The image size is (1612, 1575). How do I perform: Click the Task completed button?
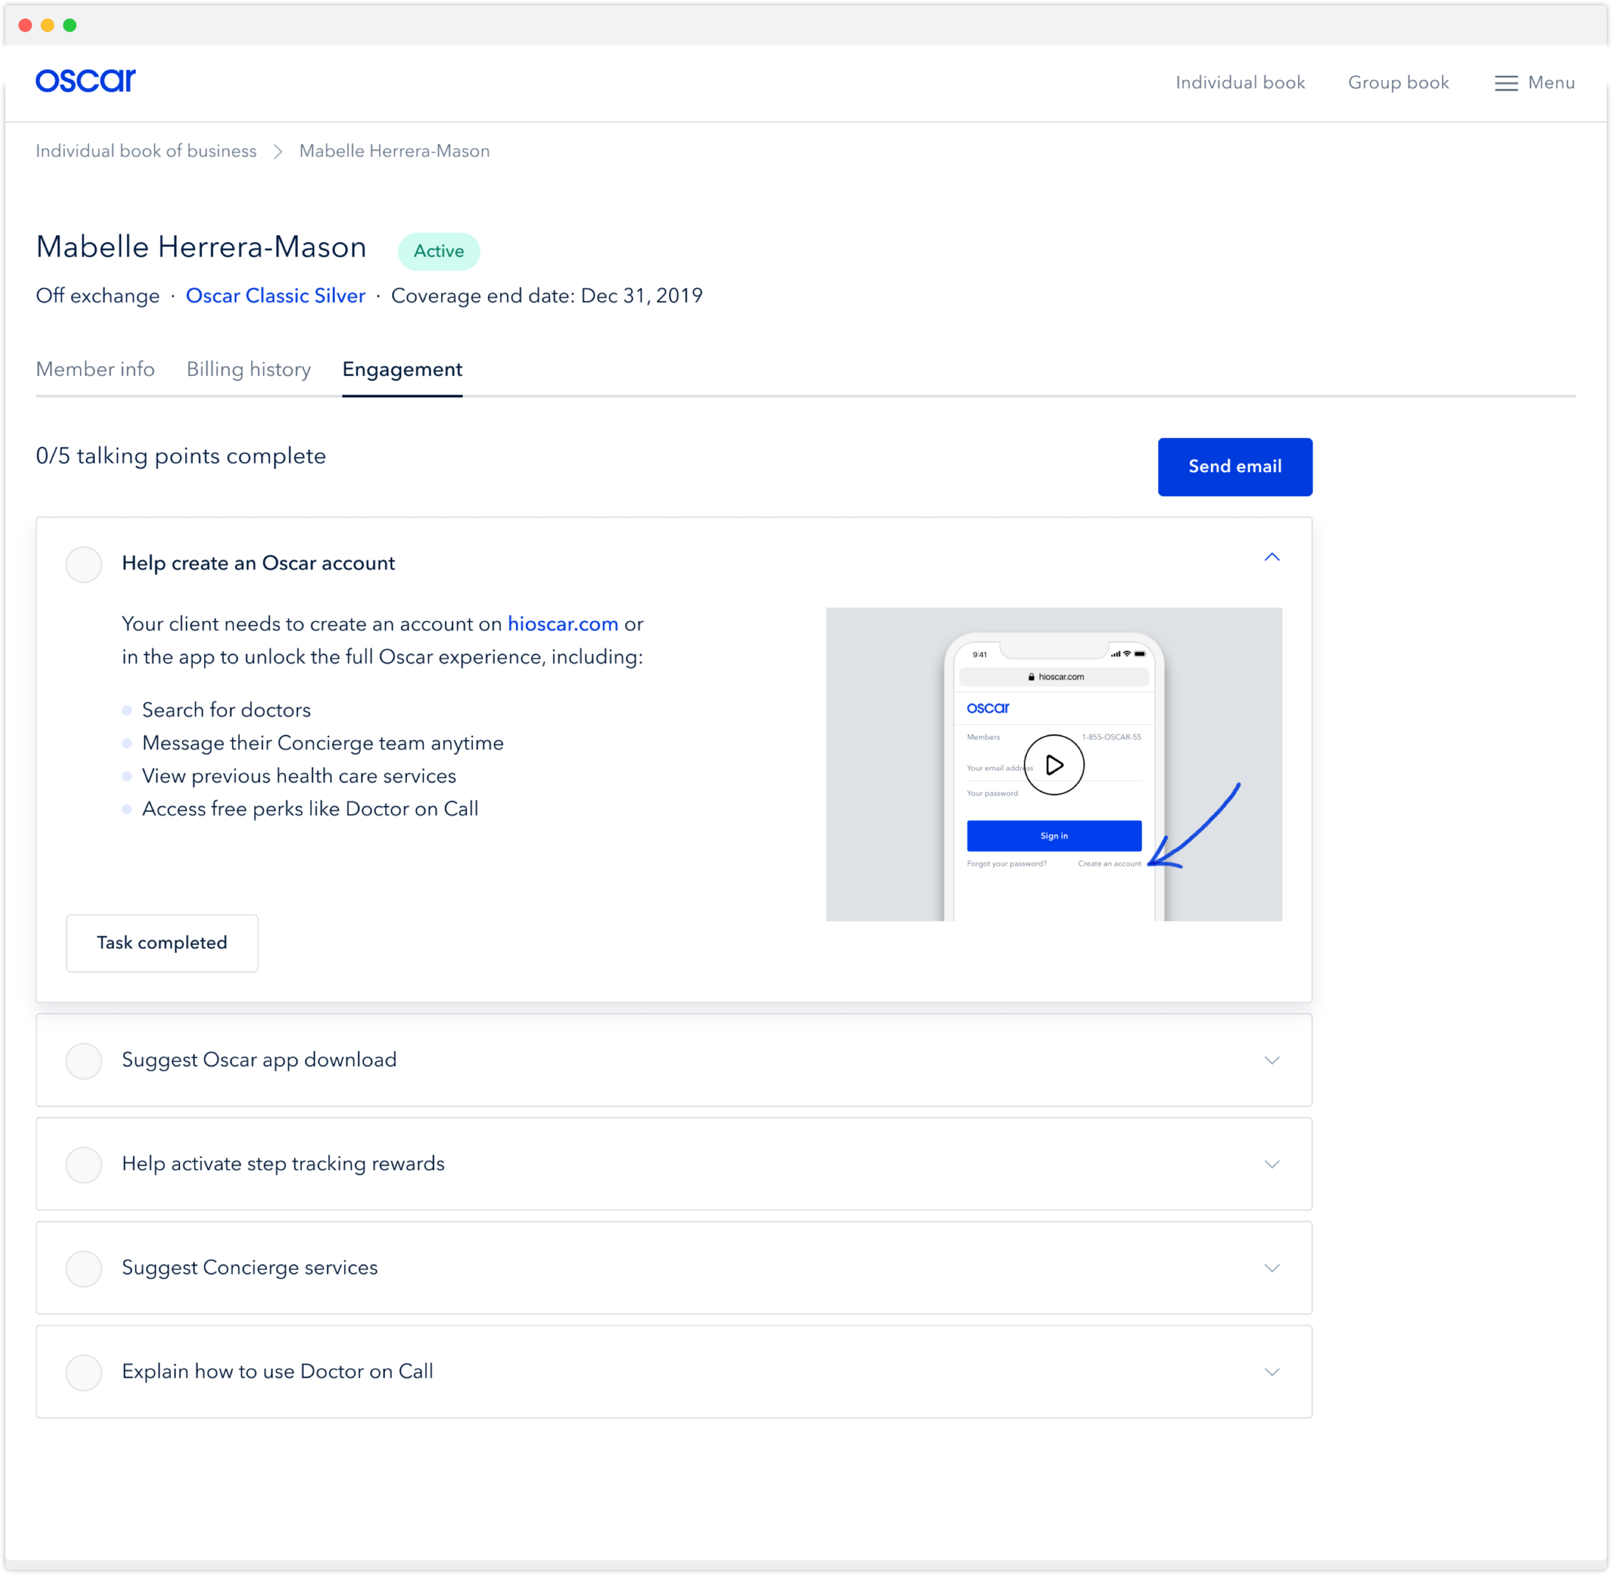coord(162,943)
